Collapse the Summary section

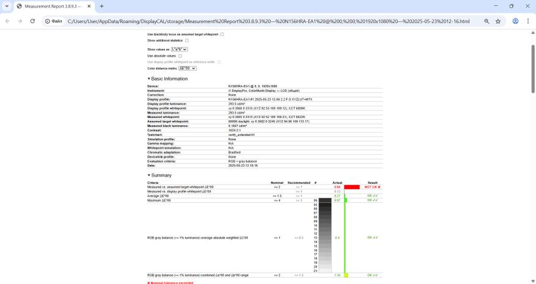coord(160,175)
